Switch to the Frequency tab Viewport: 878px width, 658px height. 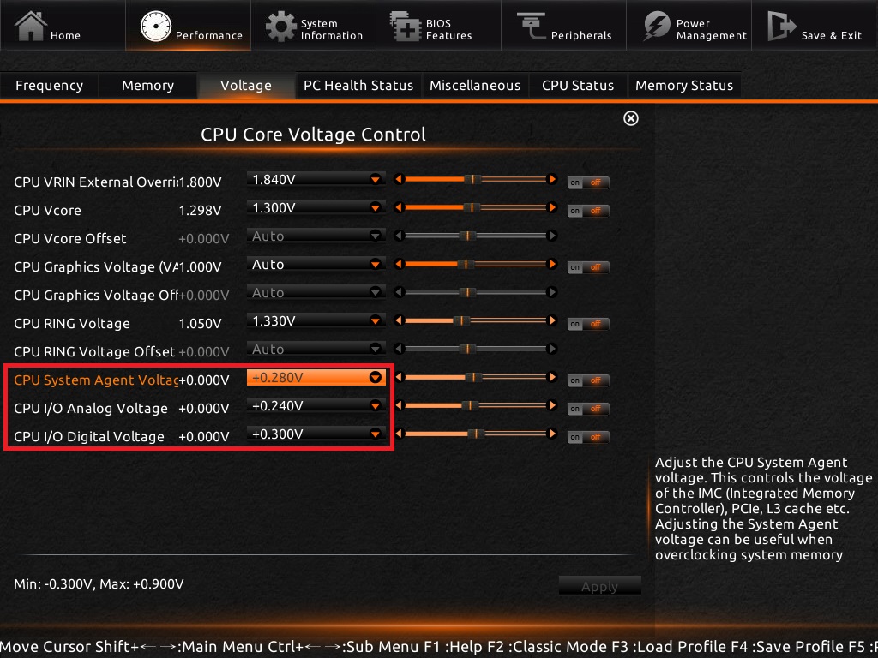click(x=50, y=86)
